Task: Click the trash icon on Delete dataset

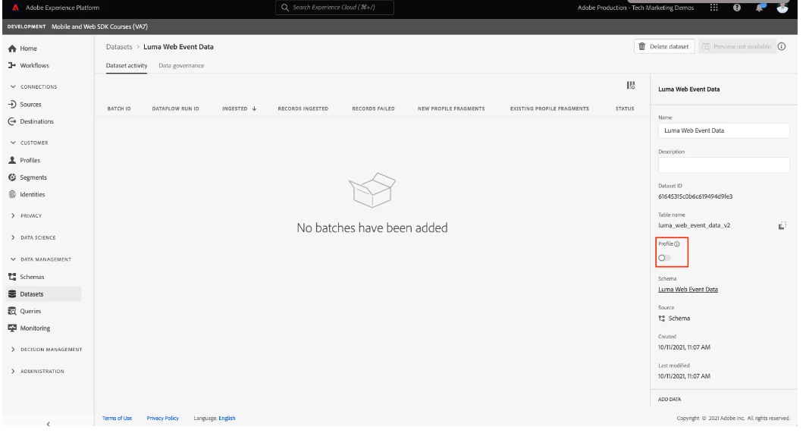Action: tap(642, 46)
